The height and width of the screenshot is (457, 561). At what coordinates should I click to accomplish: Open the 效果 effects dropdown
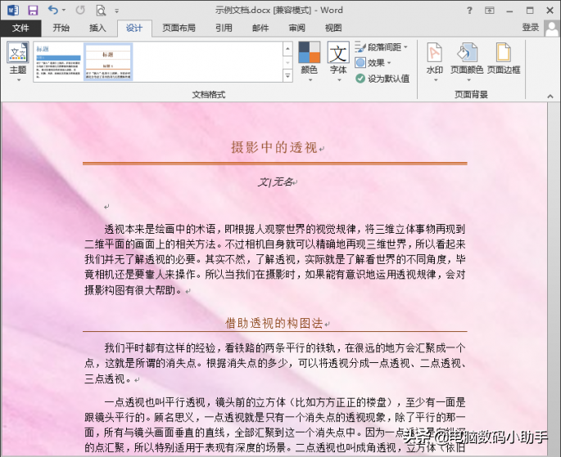click(373, 63)
